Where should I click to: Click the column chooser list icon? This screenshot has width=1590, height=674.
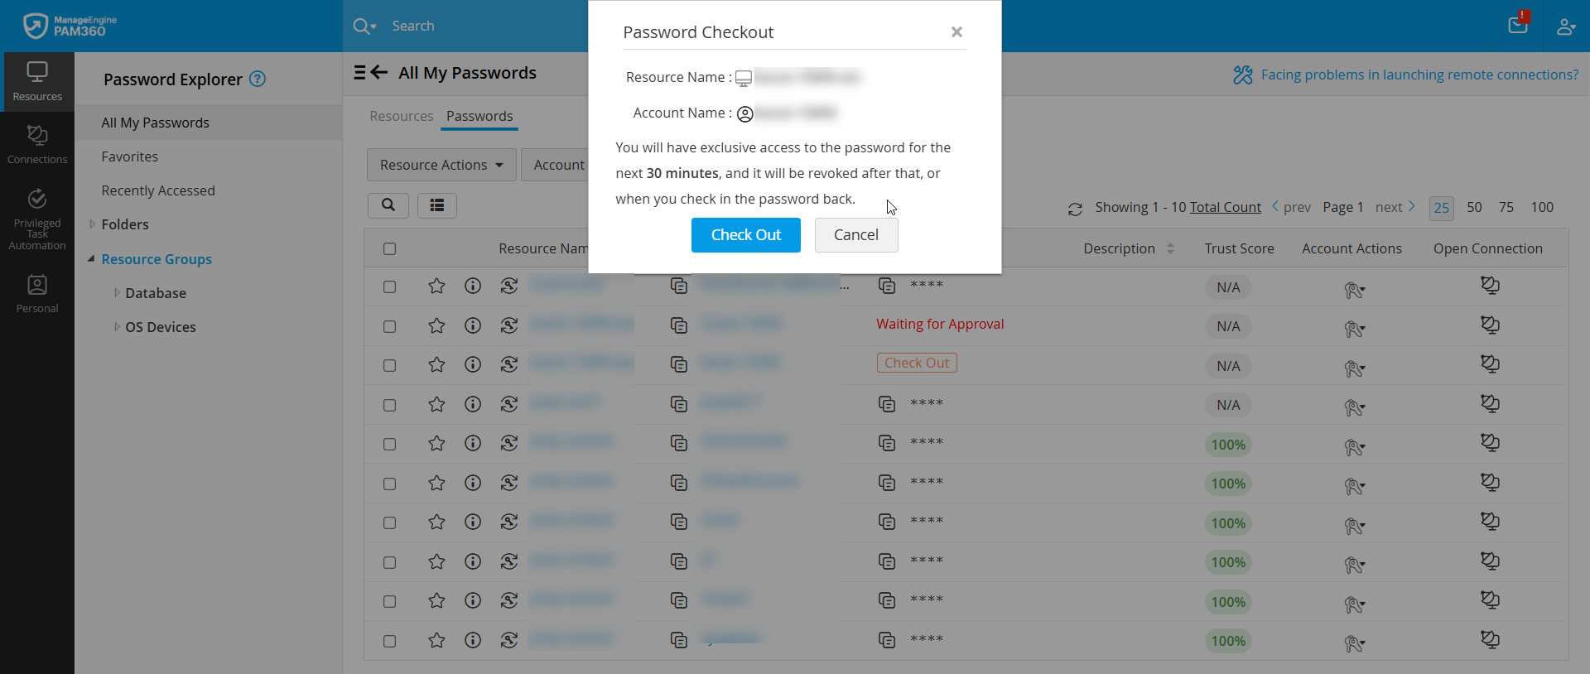(x=437, y=205)
